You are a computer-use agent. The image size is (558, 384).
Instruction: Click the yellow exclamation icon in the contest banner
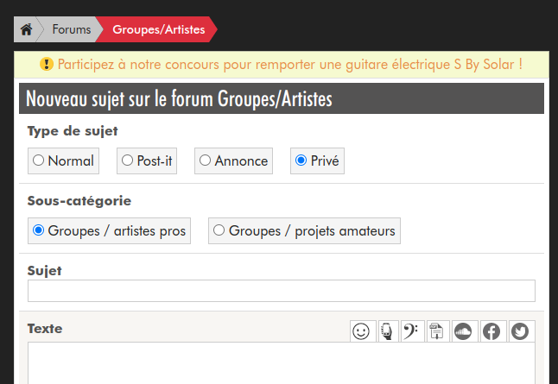(x=48, y=65)
